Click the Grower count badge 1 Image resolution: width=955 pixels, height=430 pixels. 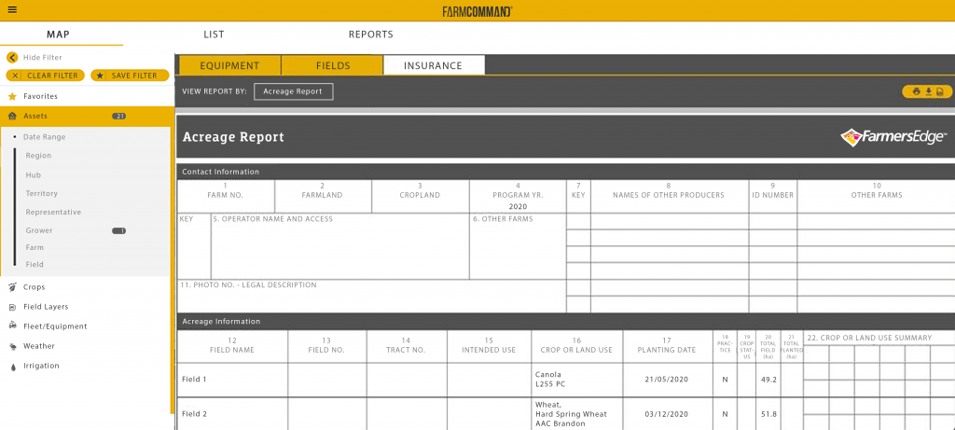(x=118, y=230)
